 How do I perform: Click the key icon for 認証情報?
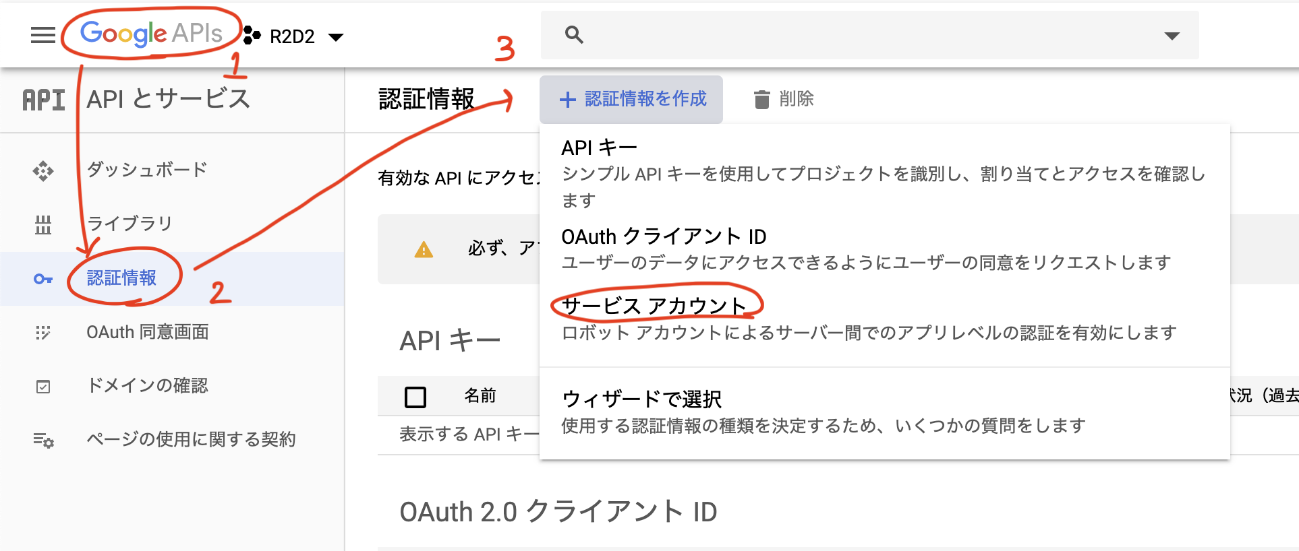point(43,279)
